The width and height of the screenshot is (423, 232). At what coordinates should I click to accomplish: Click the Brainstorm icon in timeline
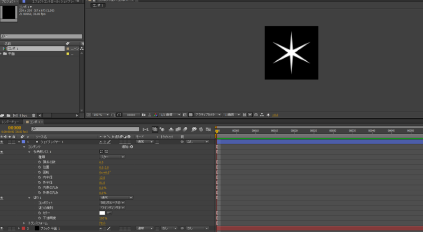click(x=194, y=129)
